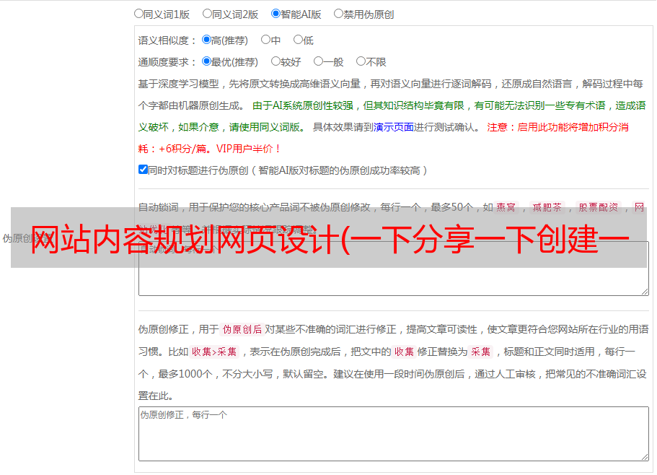Select the 同义词2版 radio option

click(x=207, y=14)
